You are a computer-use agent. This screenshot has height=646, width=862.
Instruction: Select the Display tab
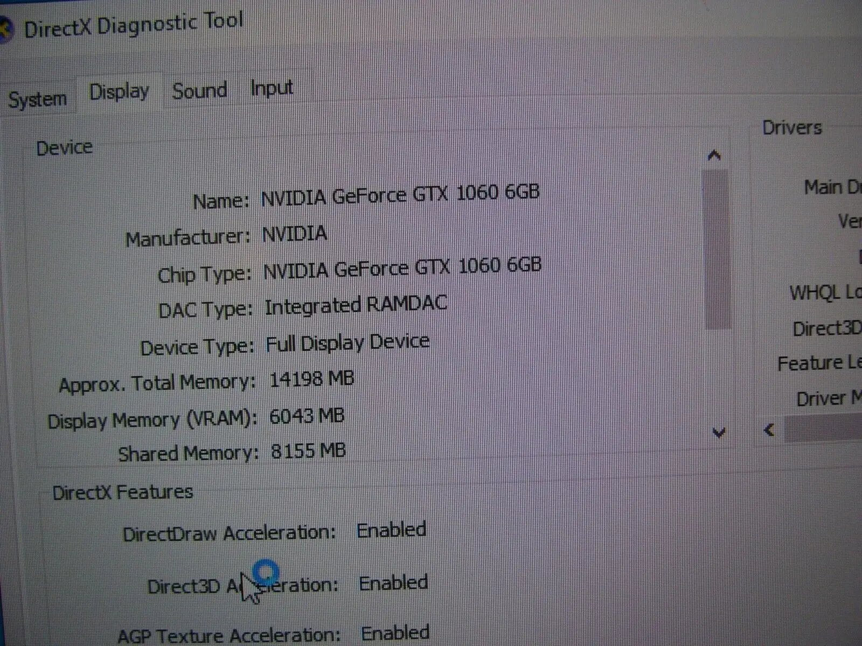tap(119, 93)
